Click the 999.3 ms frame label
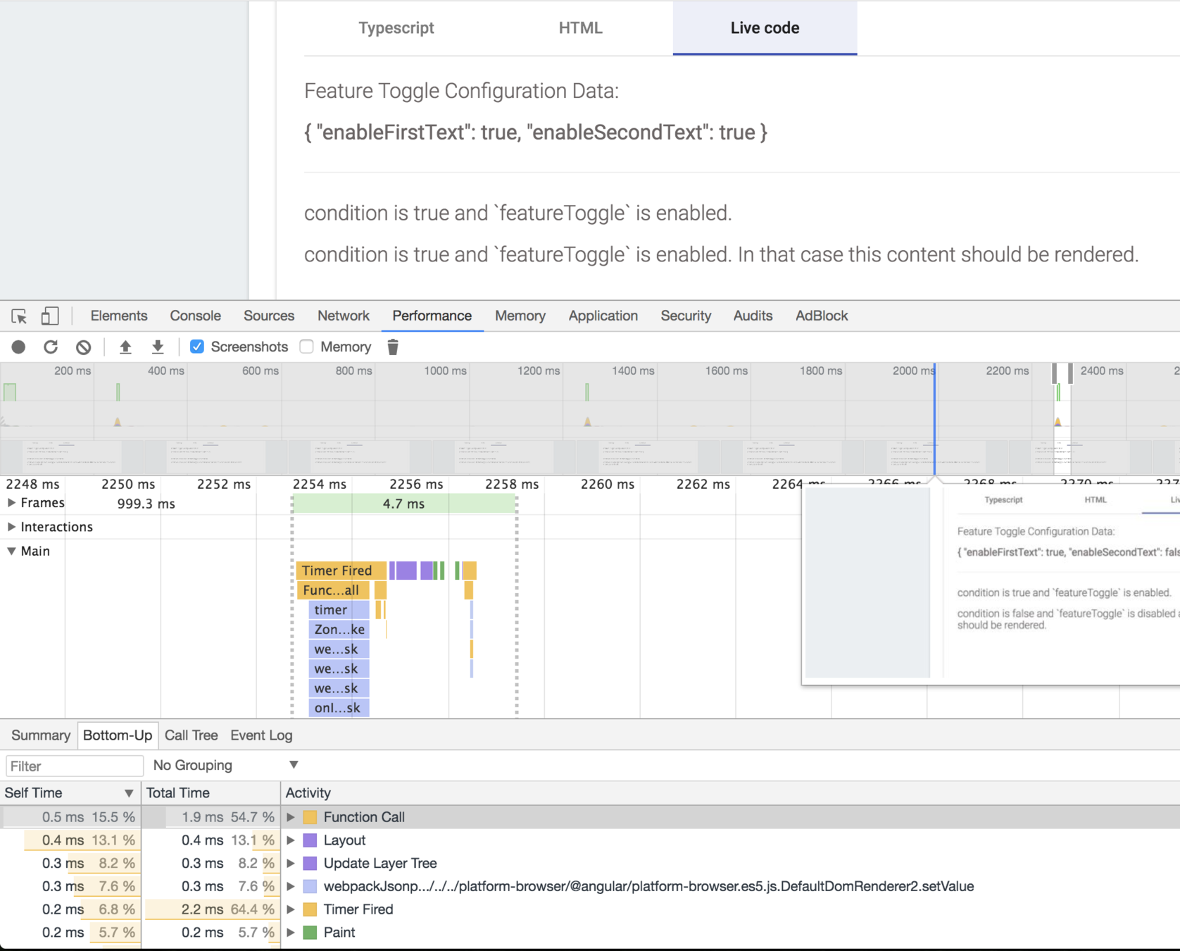Viewport: 1180px width, 951px height. tap(146, 504)
